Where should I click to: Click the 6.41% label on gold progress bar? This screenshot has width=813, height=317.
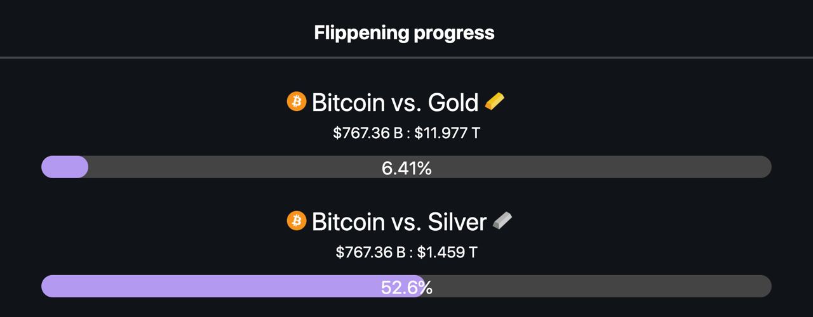pyautogui.click(x=406, y=168)
